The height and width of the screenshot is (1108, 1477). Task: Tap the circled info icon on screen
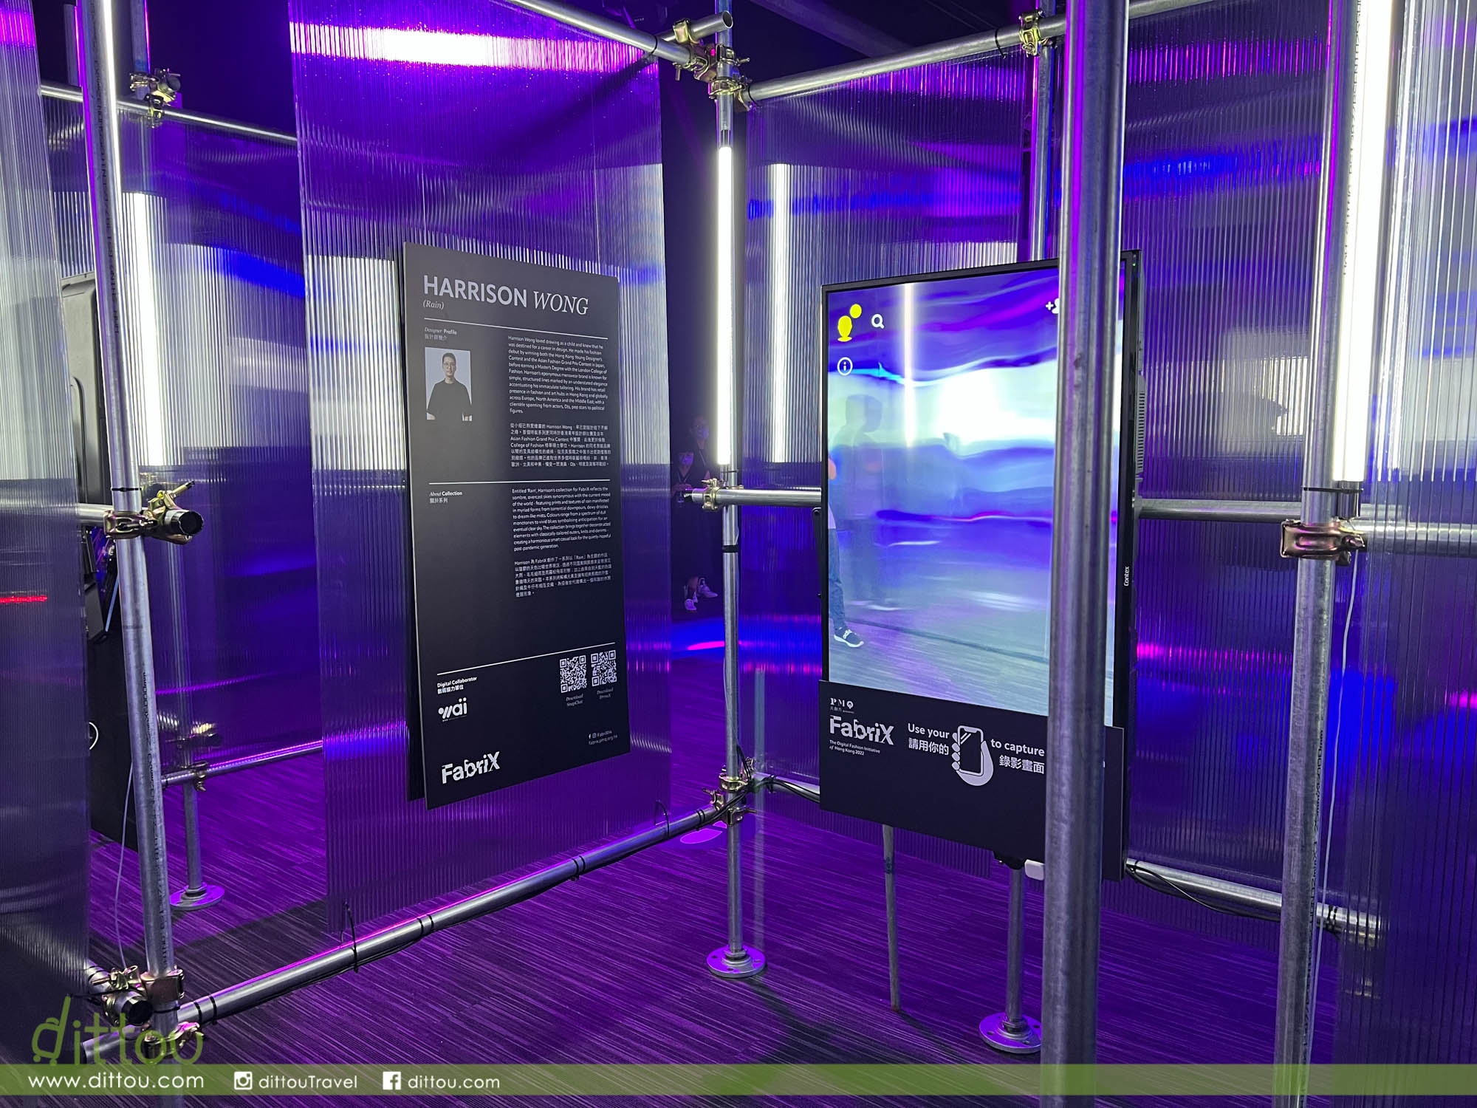click(x=845, y=366)
